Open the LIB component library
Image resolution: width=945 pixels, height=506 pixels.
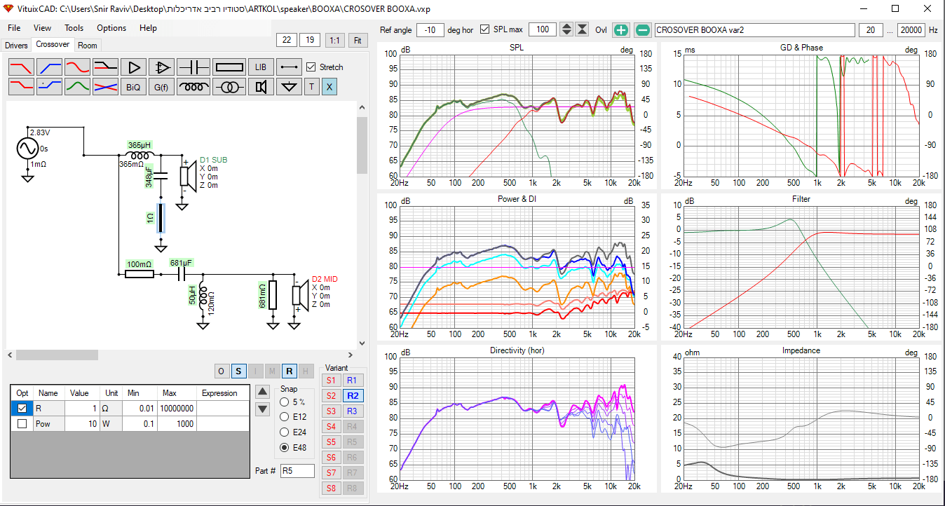point(261,67)
